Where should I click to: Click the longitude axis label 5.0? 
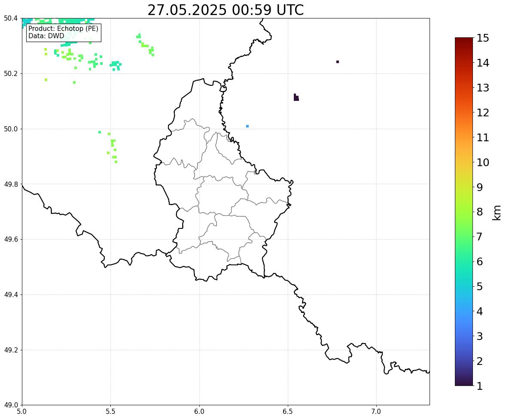click(x=22, y=412)
